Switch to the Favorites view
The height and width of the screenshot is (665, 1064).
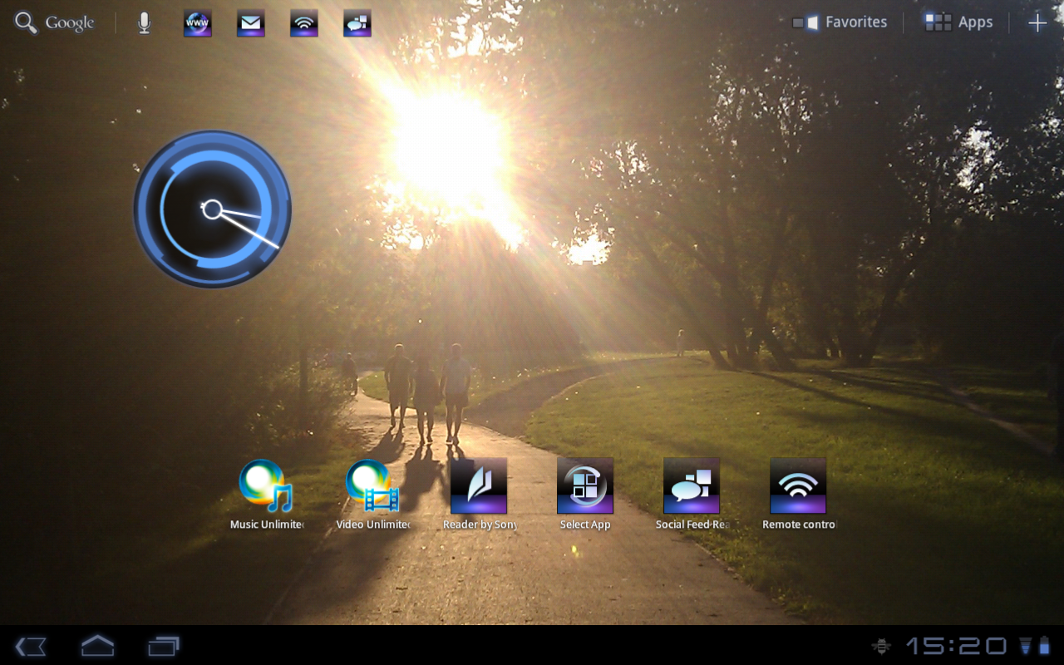click(840, 22)
